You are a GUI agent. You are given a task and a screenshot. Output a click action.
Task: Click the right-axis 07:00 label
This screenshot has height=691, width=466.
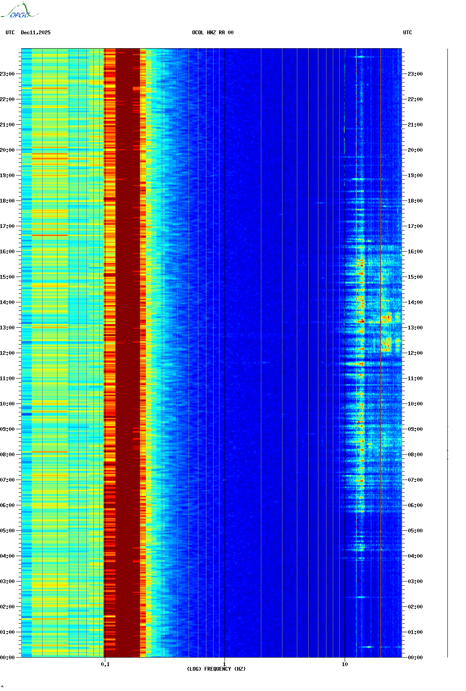[415, 480]
